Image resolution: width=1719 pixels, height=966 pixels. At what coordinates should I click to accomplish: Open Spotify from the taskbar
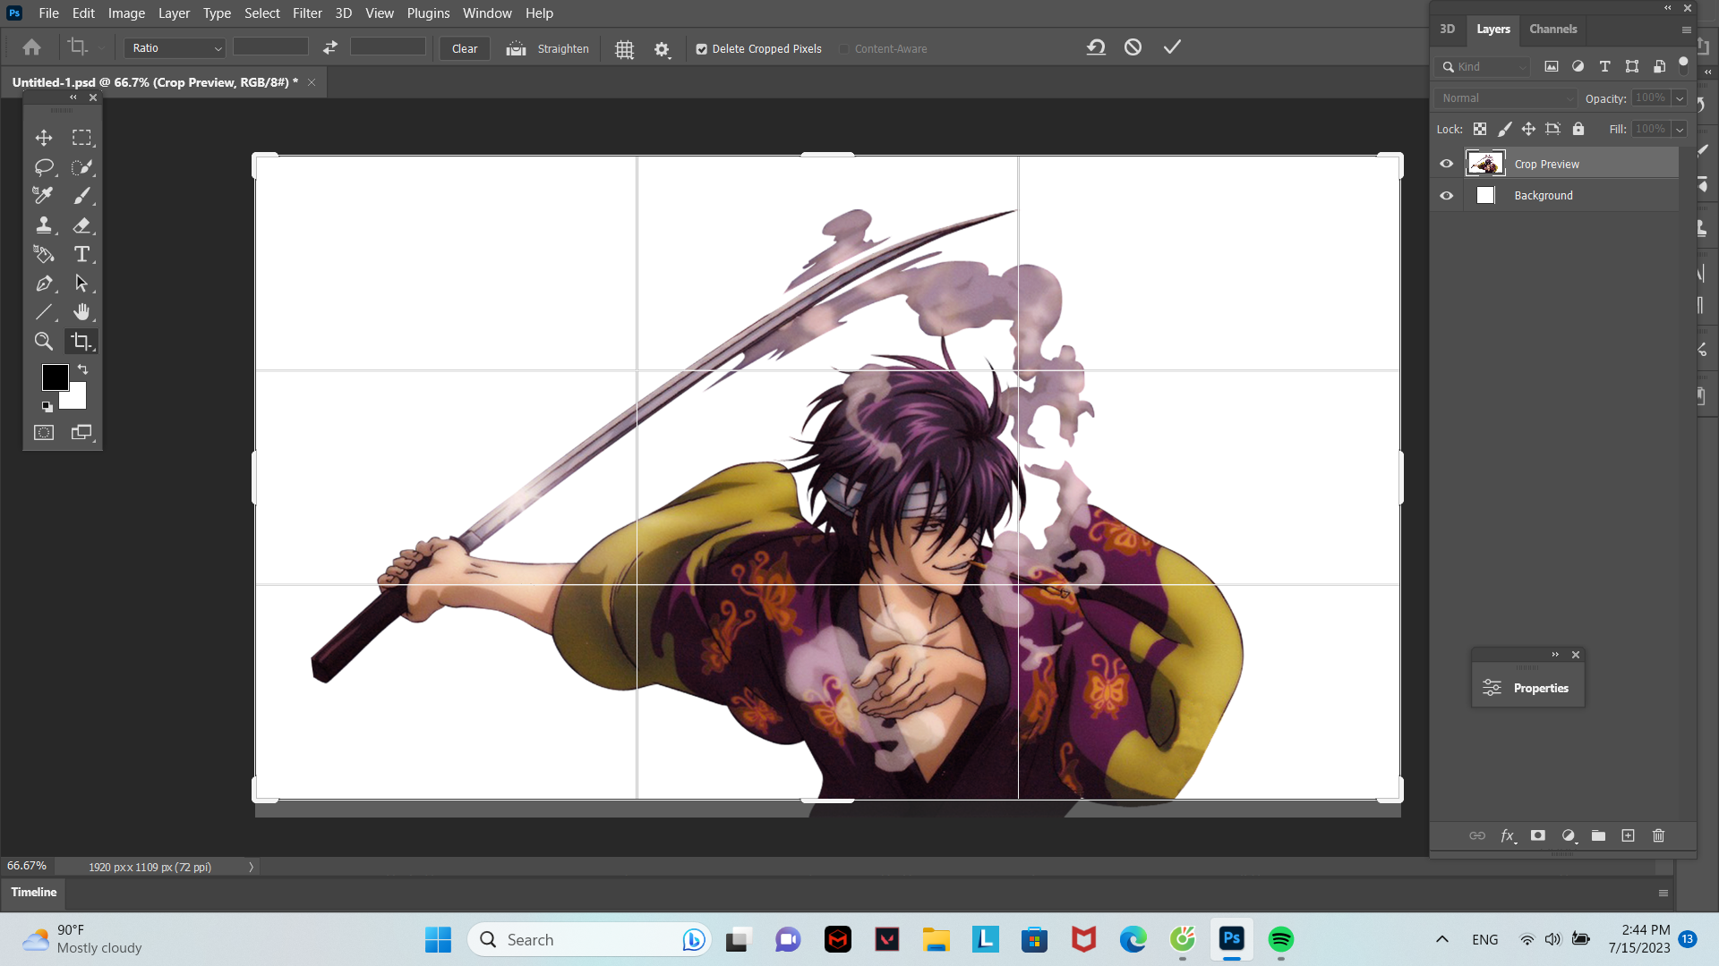(x=1280, y=939)
